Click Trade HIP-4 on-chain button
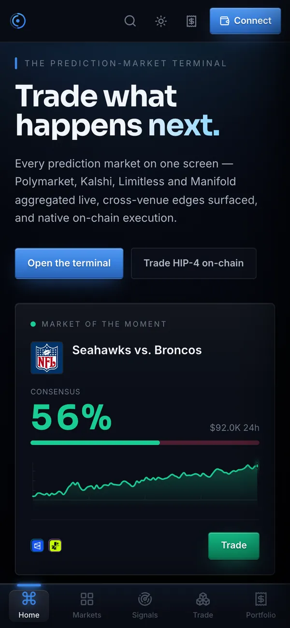The width and height of the screenshot is (290, 628). tap(193, 263)
